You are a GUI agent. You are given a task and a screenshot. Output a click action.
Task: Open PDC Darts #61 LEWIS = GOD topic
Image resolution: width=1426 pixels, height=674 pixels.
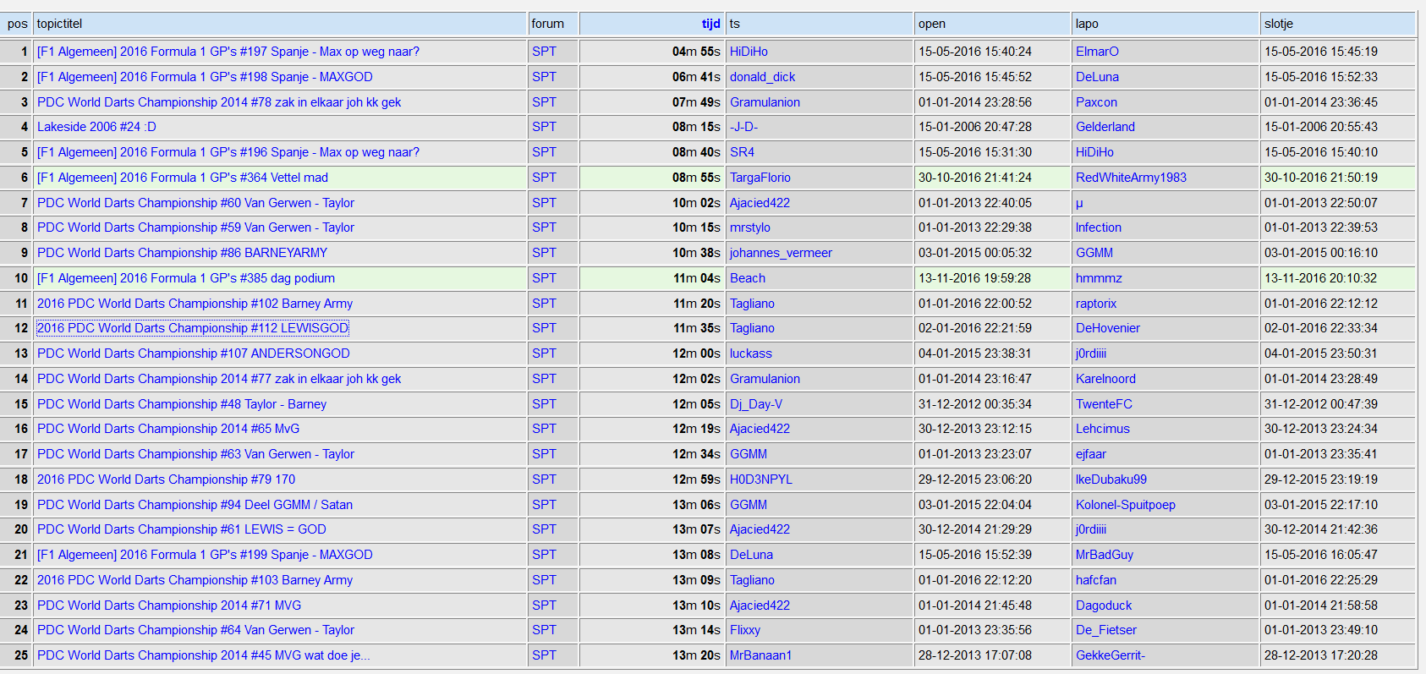click(x=182, y=529)
